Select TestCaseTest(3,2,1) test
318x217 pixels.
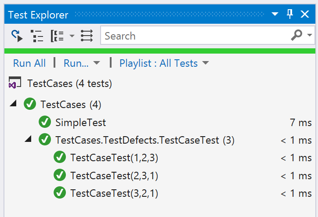coord(114,193)
